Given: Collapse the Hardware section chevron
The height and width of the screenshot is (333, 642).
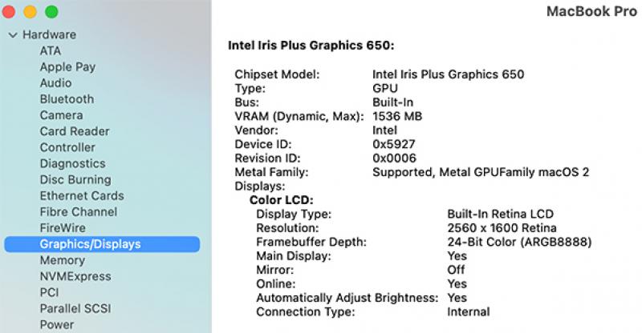Looking at the screenshot, I should pos(13,35).
